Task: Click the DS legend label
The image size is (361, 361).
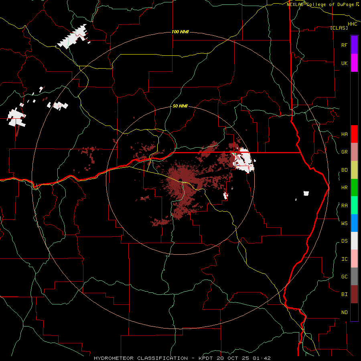Action: [x=344, y=241]
